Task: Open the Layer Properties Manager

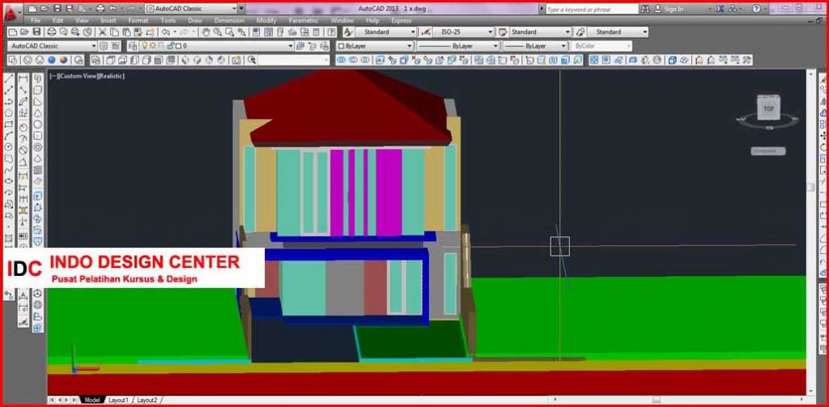Action: 133,46
